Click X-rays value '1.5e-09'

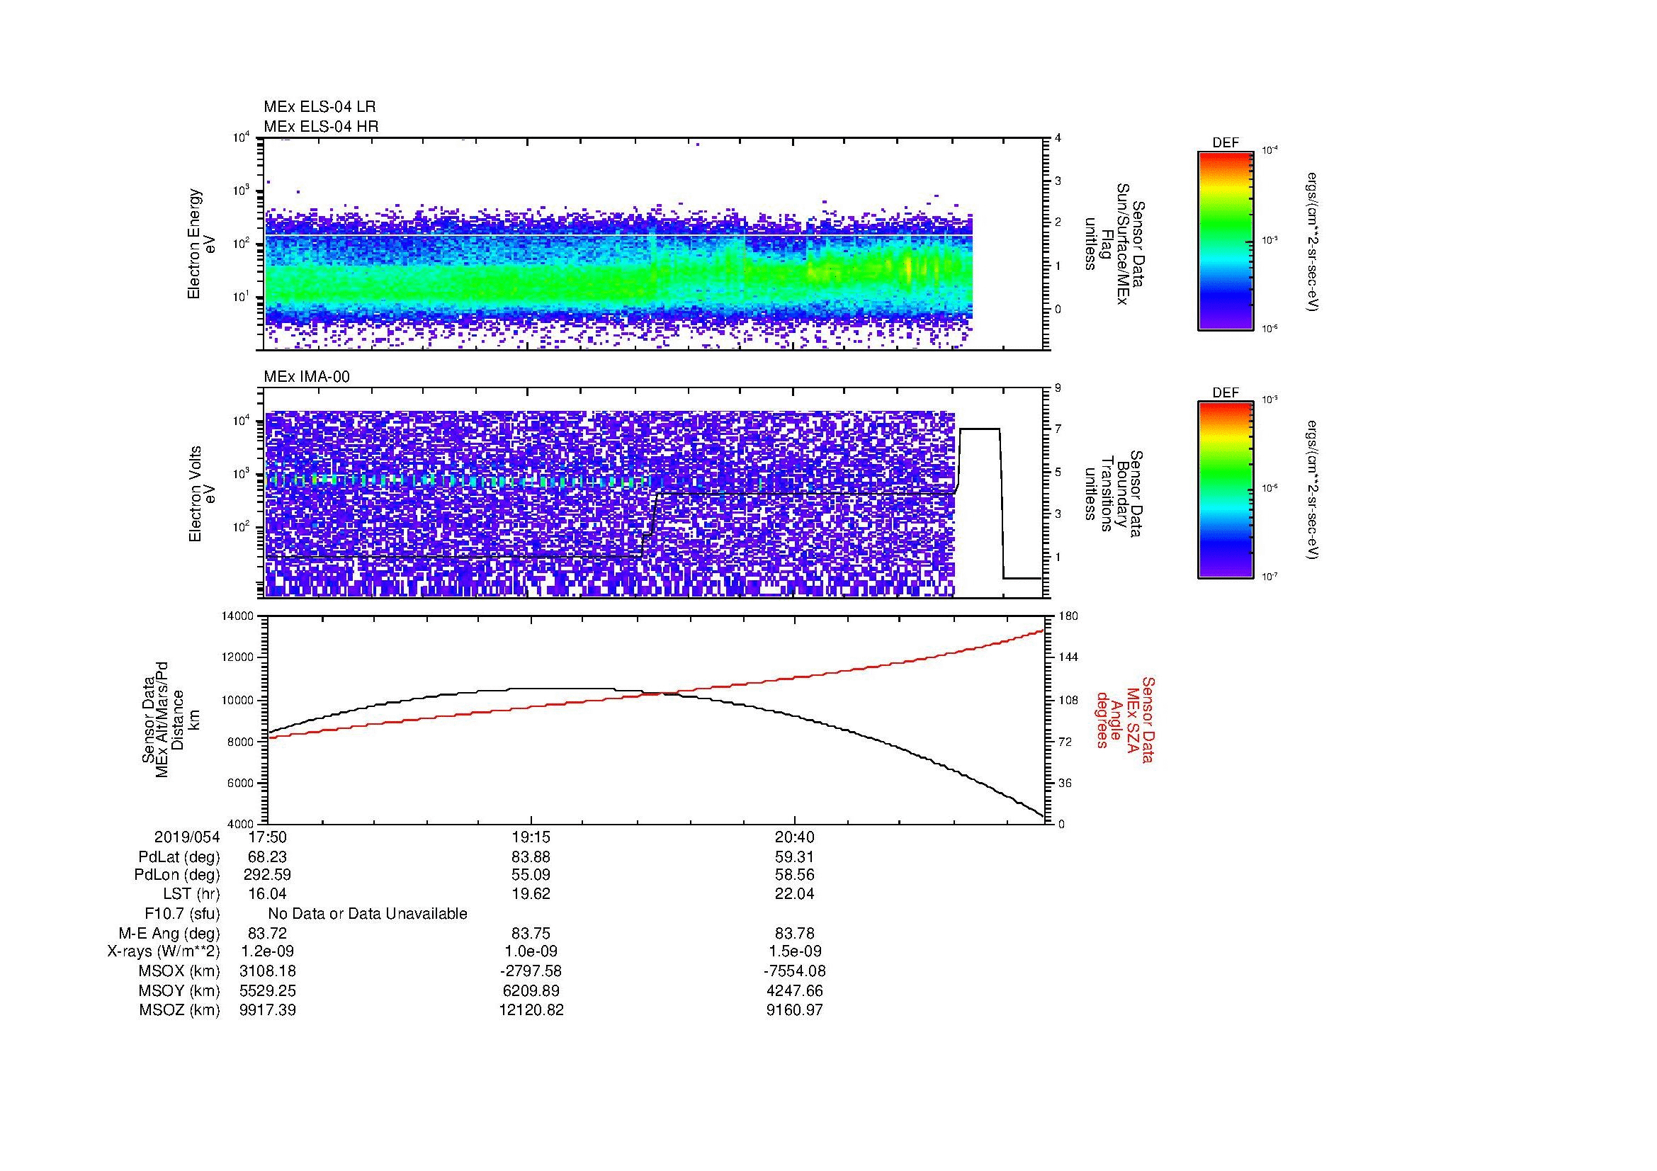click(795, 951)
